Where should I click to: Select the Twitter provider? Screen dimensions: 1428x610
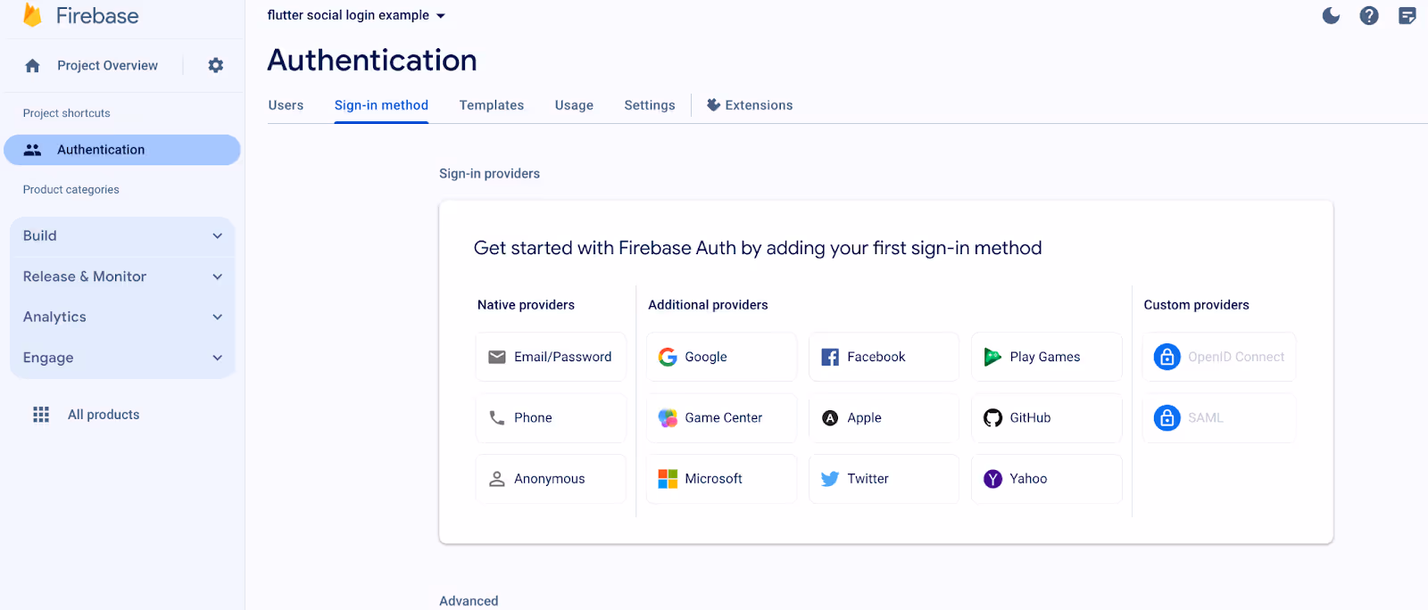coord(884,479)
